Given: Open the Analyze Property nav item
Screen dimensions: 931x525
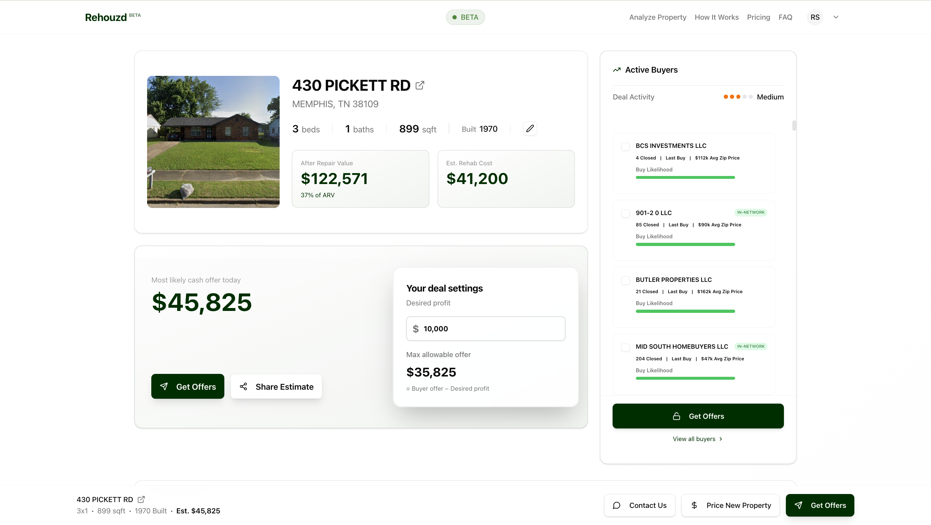Looking at the screenshot, I should click(658, 17).
